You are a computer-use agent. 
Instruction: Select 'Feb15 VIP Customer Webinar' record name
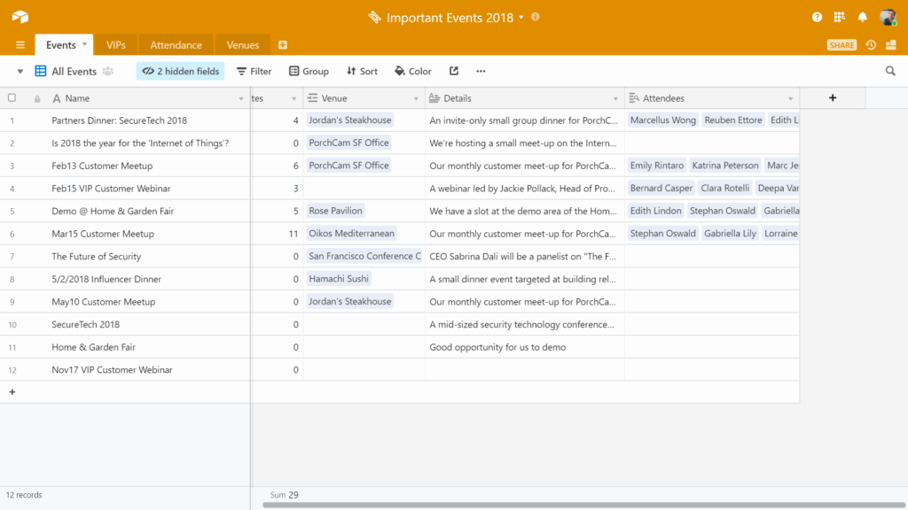[111, 188]
